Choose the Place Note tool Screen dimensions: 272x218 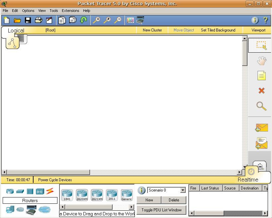pyautogui.click(x=261, y=76)
